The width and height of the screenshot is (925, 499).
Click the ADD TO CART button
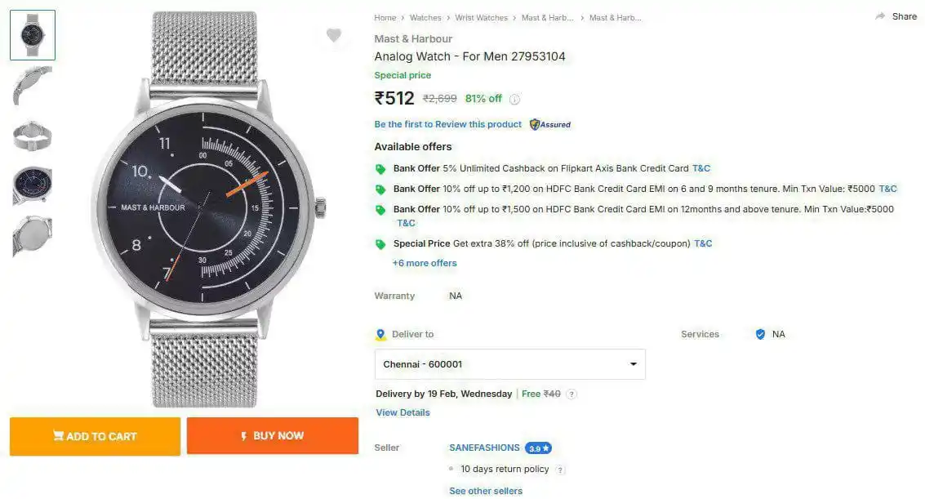95,436
